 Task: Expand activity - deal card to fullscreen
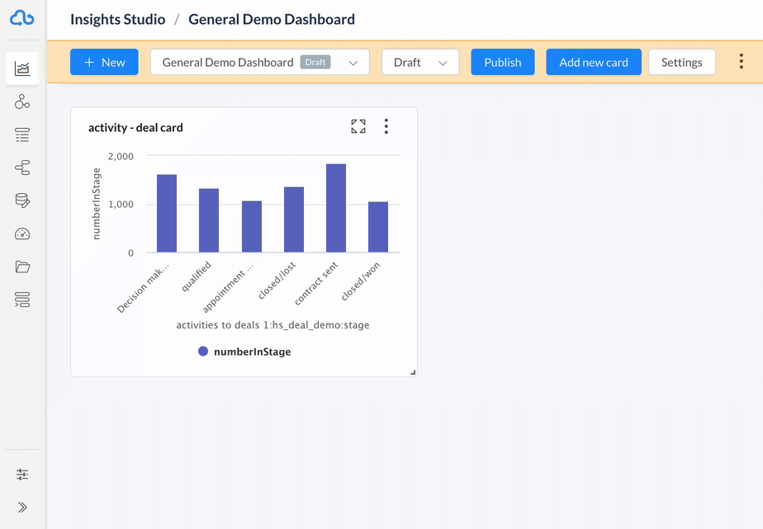click(358, 126)
